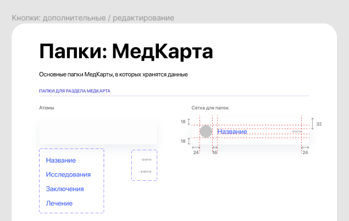Click the small "- файла" text in grid card
Screen dimensions: 349x221
(296, 131)
